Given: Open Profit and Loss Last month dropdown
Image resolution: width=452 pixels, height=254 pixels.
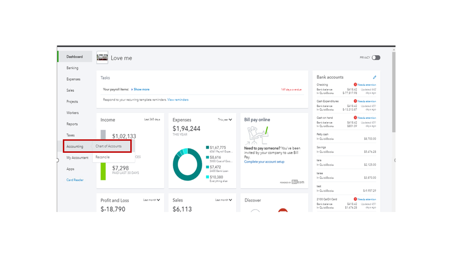Looking at the screenshot, I should (152, 200).
